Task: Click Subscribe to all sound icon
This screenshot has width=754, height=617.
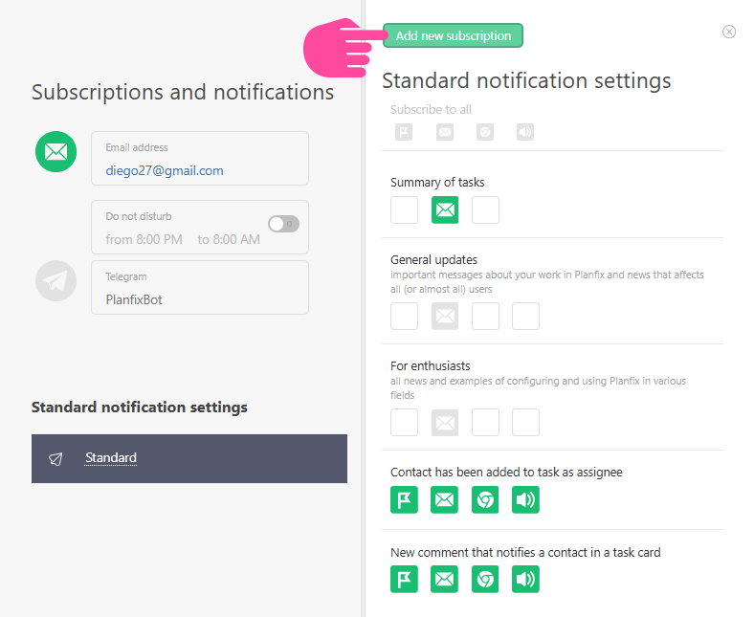Action: click(525, 132)
